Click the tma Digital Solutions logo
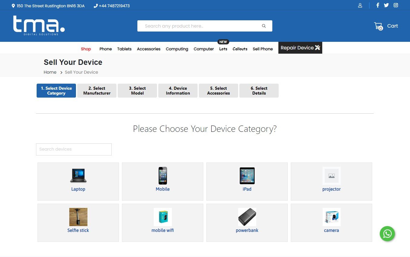Image resolution: width=410 pixels, height=257 pixels. click(39, 25)
